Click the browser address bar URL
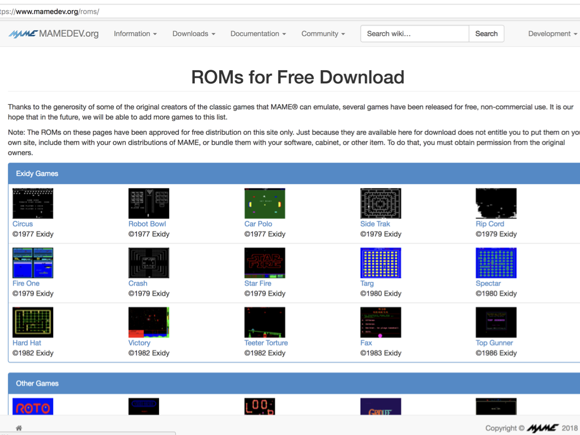Screen dimensions: 580x435 click(x=50, y=11)
